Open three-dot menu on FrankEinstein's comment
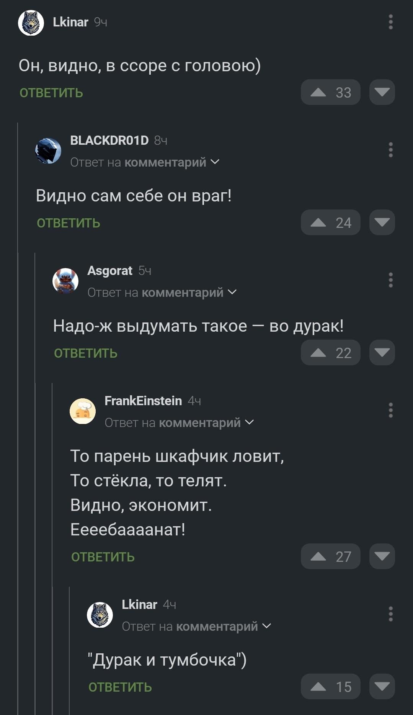Viewport: 413px width, 715px height. [x=390, y=410]
